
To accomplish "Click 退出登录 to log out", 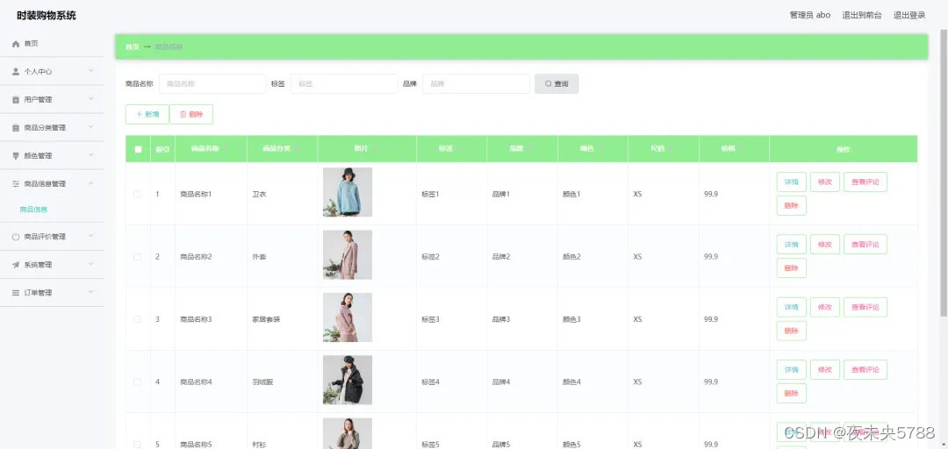I will coord(909,15).
